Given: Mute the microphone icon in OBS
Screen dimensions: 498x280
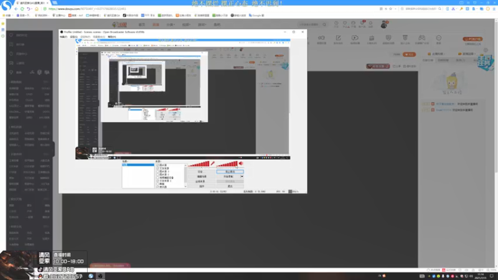Looking at the screenshot, I should [x=212, y=164].
